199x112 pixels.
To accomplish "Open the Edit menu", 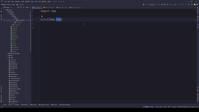I will pyautogui.click(x=9, y=2).
